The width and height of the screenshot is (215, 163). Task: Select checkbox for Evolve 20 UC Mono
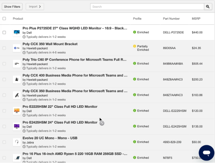click(4, 142)
